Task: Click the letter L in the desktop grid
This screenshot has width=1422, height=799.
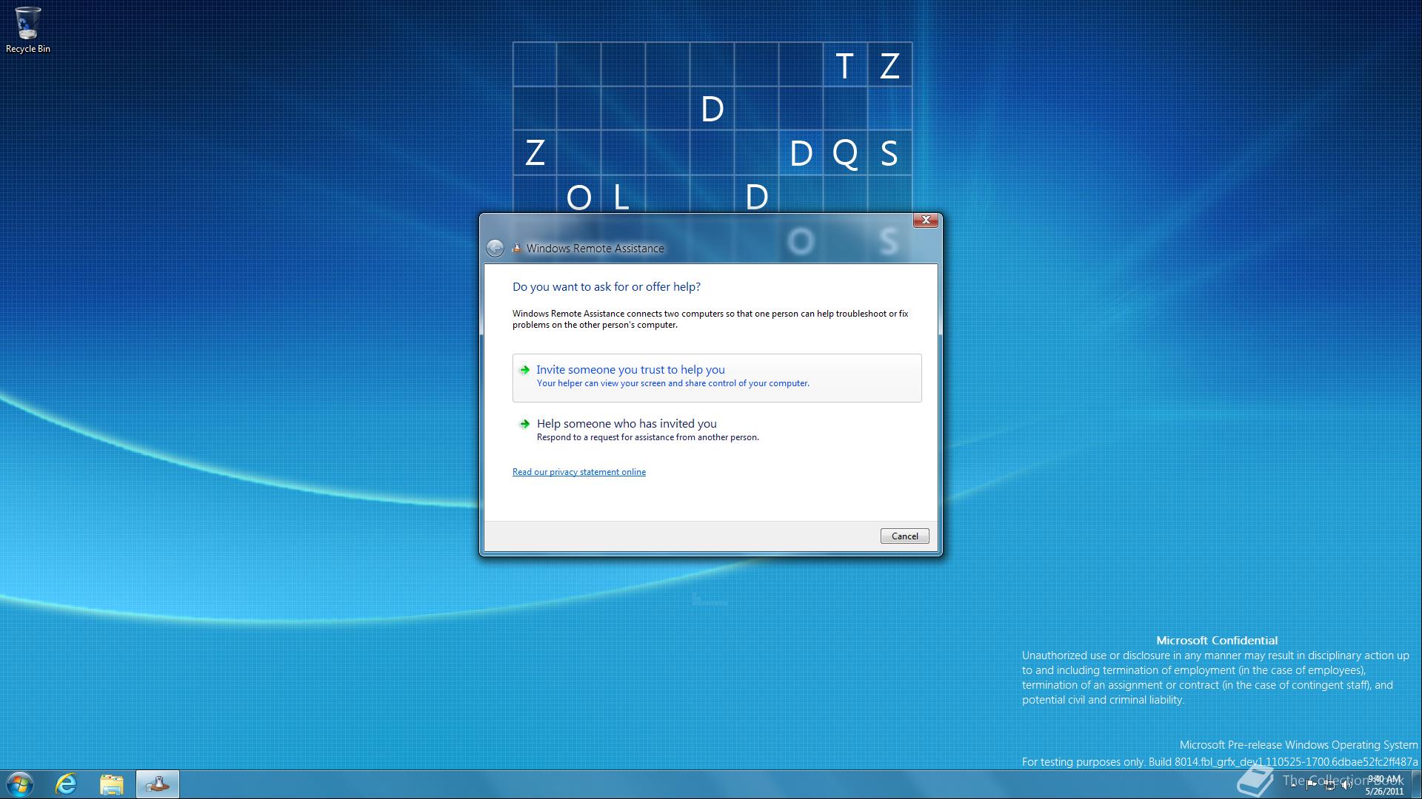Action: (621, 198)
